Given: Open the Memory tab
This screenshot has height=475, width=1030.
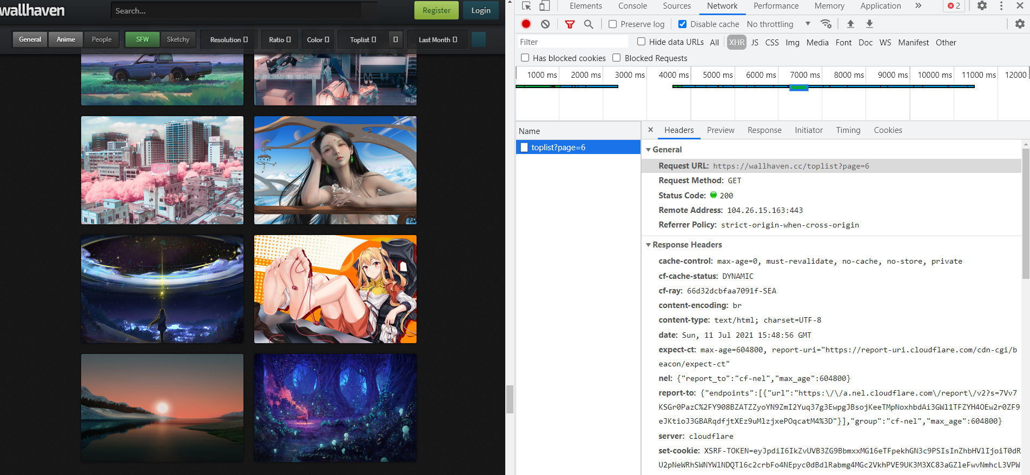Looking at the screenshot, I should coord(829,6).
